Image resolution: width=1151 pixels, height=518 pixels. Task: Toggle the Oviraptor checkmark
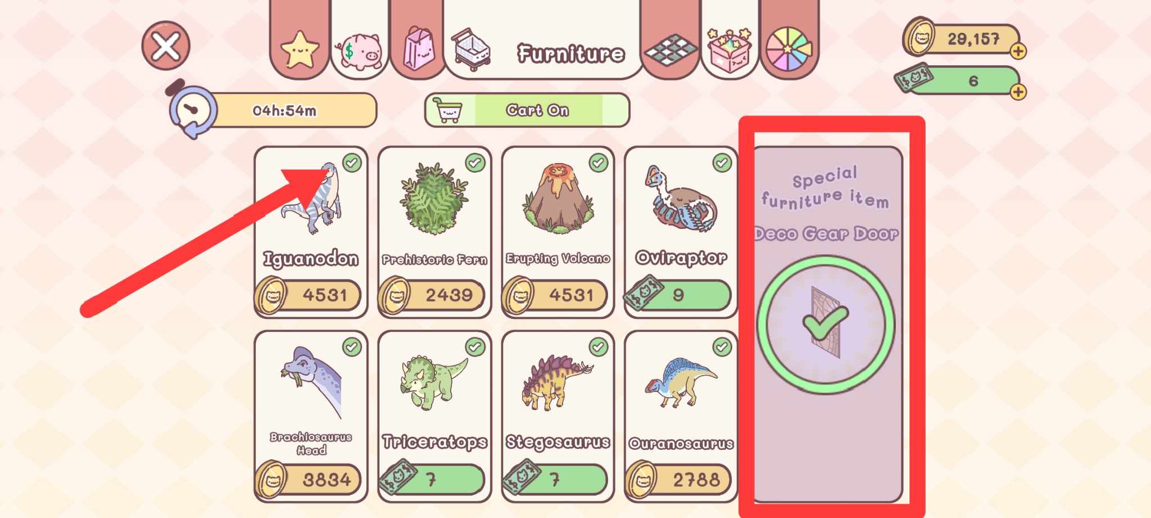click(722, 163)
